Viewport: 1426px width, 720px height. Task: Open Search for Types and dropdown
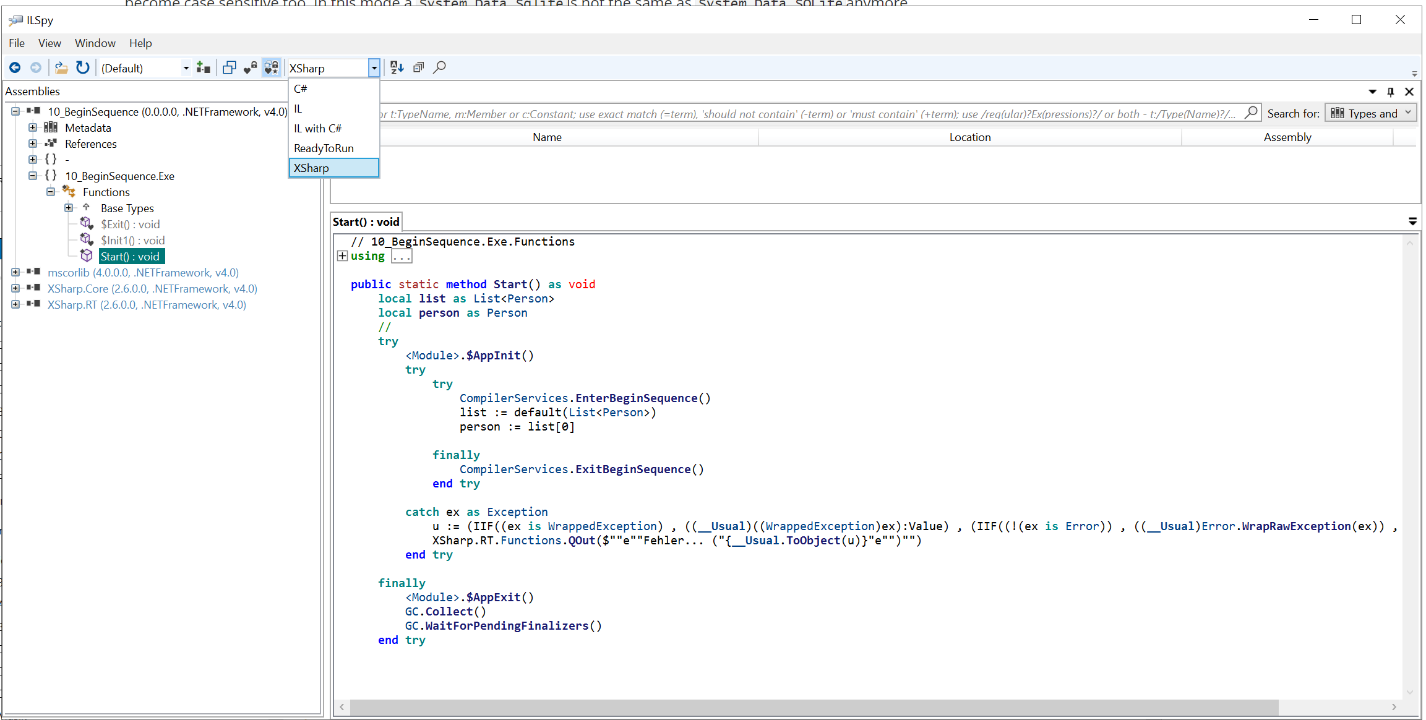click(1371, 113)
